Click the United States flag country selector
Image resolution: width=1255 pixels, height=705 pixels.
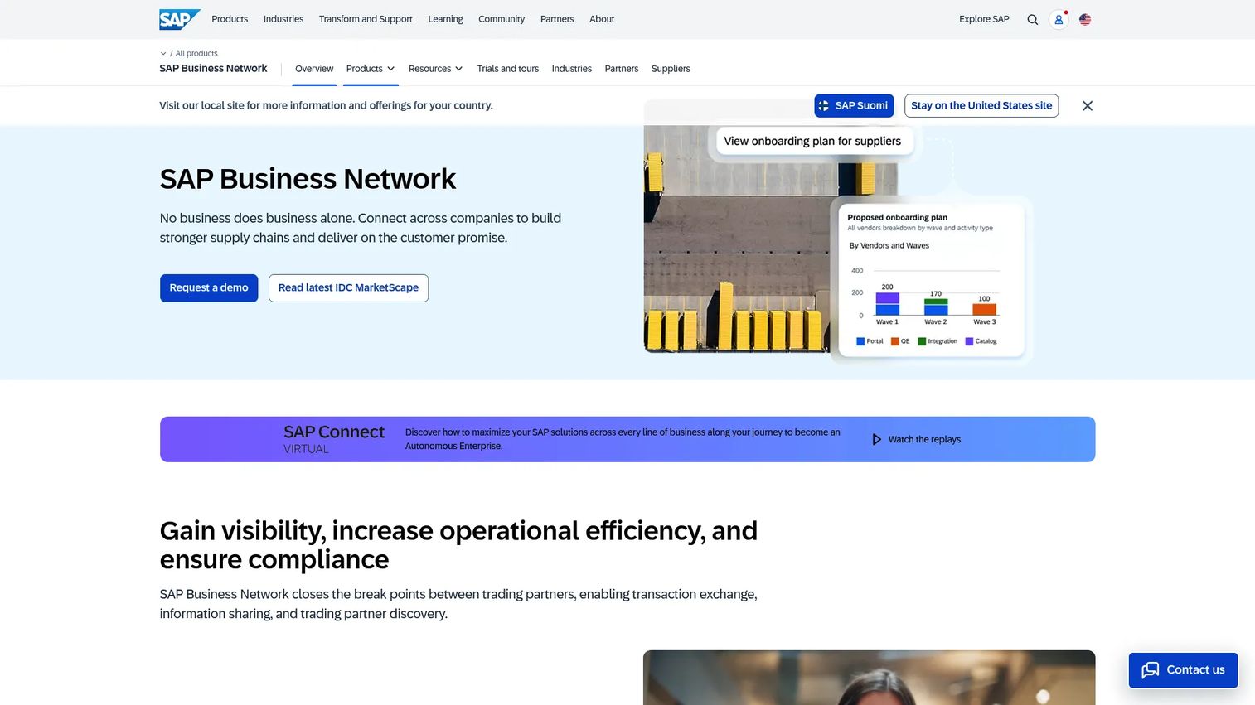(x=1085, y=19)
